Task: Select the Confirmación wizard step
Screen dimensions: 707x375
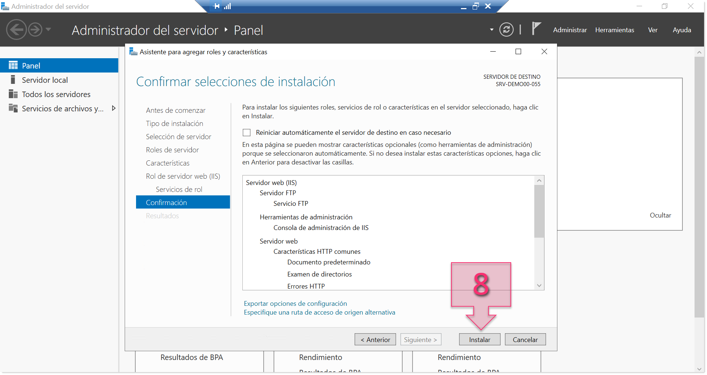Action: point(166,202)
